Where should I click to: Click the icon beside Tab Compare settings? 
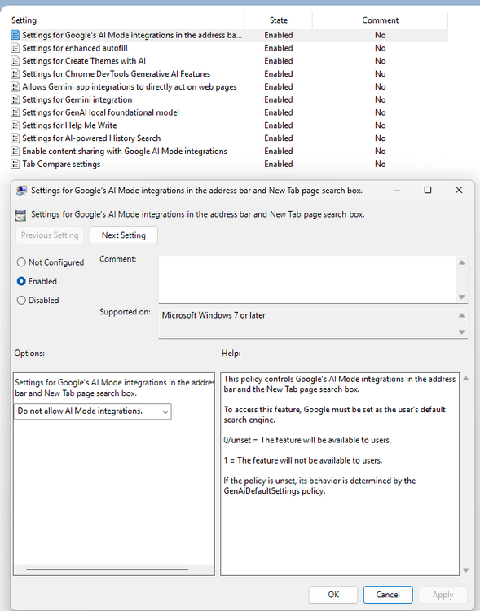pos(15,164)
